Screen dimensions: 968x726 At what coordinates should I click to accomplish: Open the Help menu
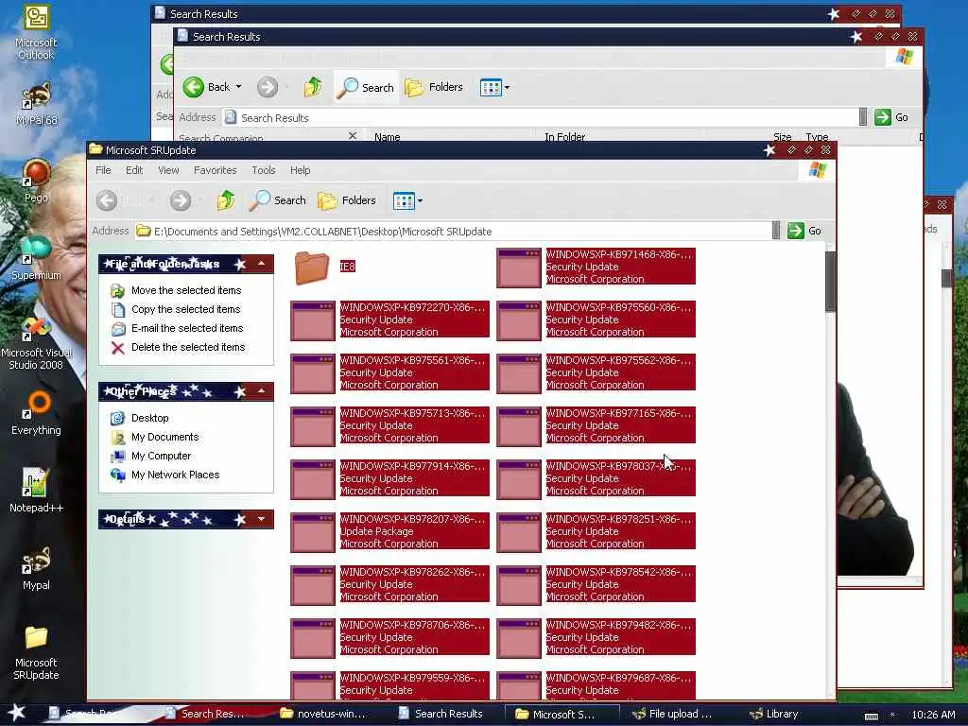[300, 170]
